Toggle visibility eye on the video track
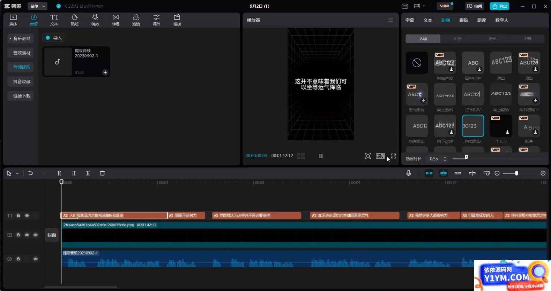 tap(27, 235)
